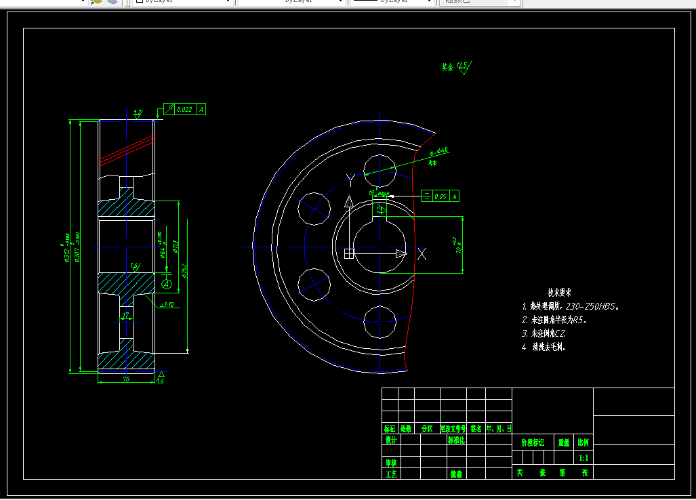Screen dimensions: 696x500
Task: Open the ByLayer color control dropdown
Action: click(x=182, y=1)
